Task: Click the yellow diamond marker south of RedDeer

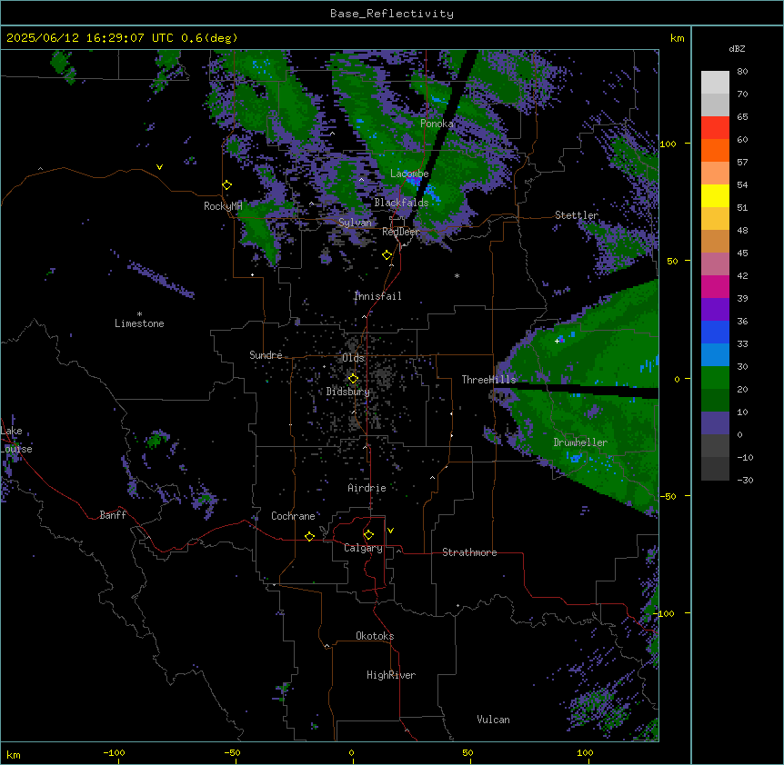Action: point(387,255)
